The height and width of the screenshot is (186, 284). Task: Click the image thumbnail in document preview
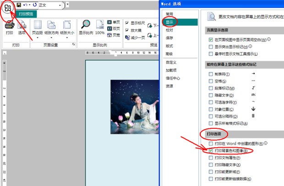136,106
